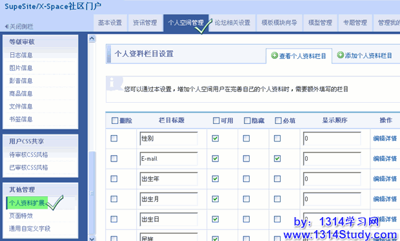Click display order field for 性别
Screen dimensions: 400x241
(x=332, y=138)
